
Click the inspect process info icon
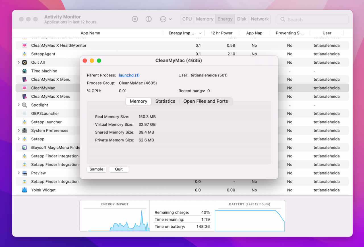pyautogui.click(x=148, y=19)
